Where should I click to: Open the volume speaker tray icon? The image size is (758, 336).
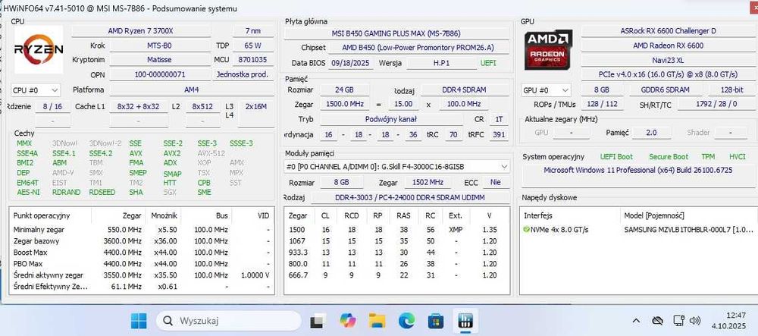(694, 321)
